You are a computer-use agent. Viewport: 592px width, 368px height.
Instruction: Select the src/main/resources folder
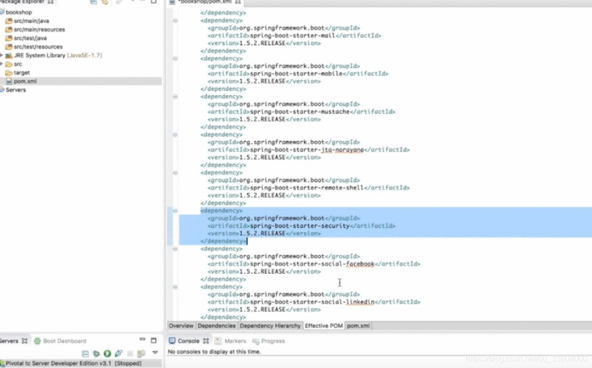pos(39,29)
